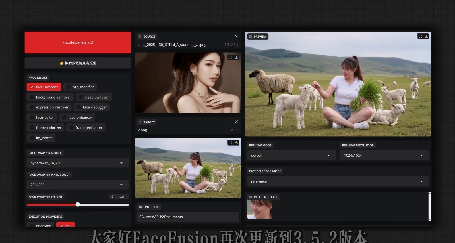Screen dimensions: 455x243
Task: Enable the background_remover processor
Action: [x=50, y=97]
